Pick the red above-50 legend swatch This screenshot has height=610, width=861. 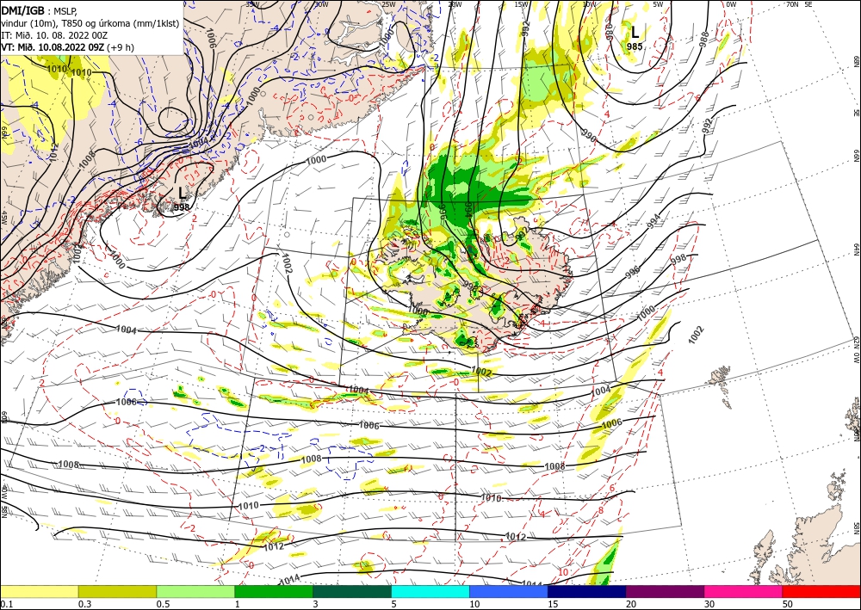point(822,591)
